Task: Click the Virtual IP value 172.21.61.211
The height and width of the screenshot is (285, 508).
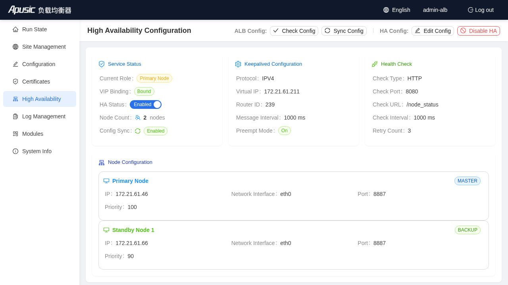Action: [282, 91]
